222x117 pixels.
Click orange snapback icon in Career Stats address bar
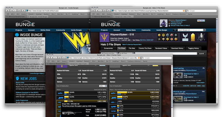139,58
